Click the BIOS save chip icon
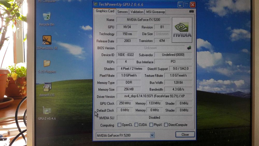 (189, 48)
